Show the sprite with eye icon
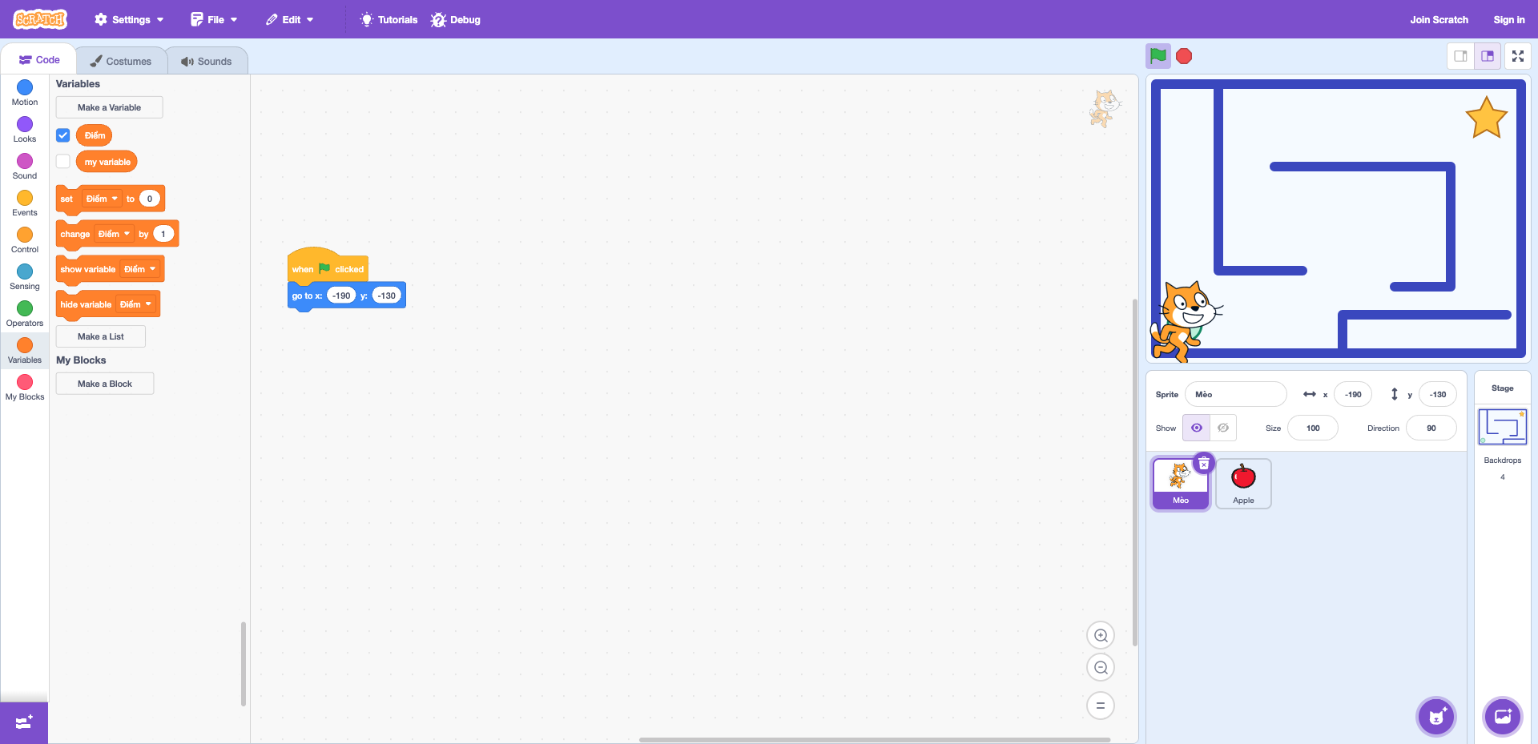The height and width of the screenshot is (744, 1538). pyautogui.click(x=1197, y=428)
